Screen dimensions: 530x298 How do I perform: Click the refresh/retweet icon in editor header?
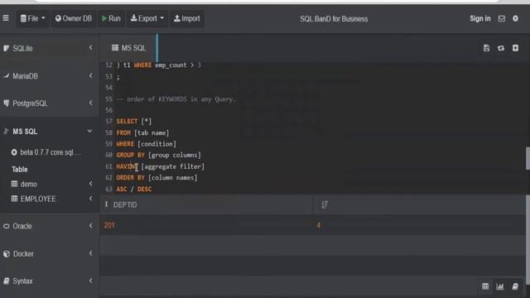501,48
